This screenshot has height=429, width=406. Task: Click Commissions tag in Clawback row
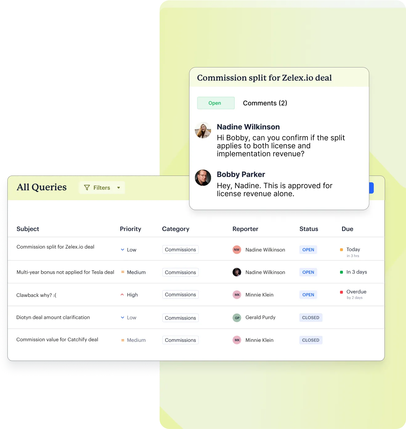(x=181, y=294)
